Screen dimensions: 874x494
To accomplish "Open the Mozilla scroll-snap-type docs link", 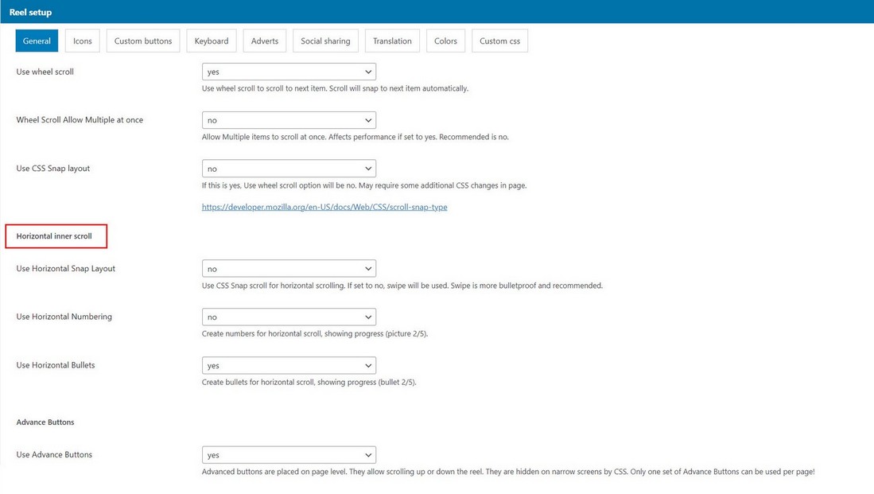I will point(324,207).
